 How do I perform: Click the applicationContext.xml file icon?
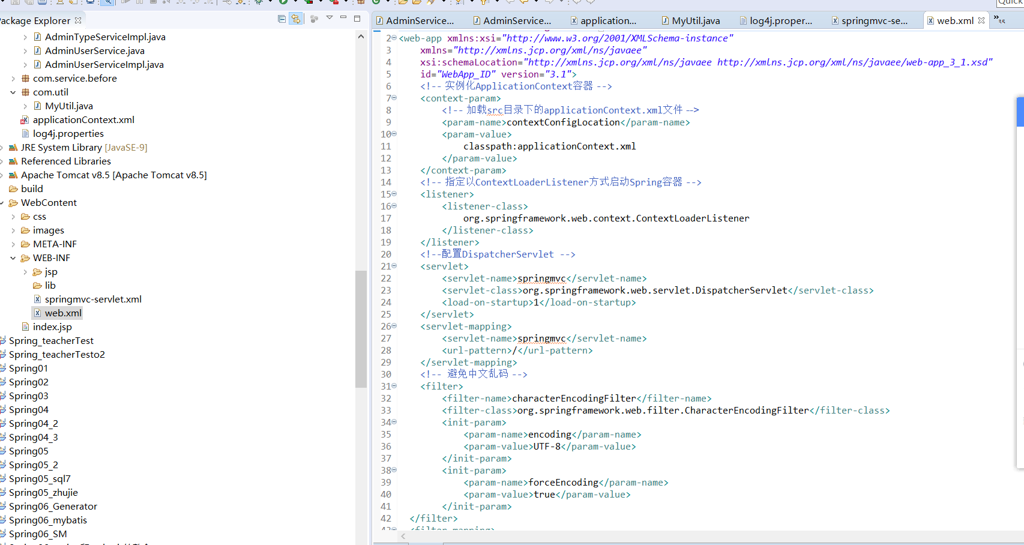25,120
